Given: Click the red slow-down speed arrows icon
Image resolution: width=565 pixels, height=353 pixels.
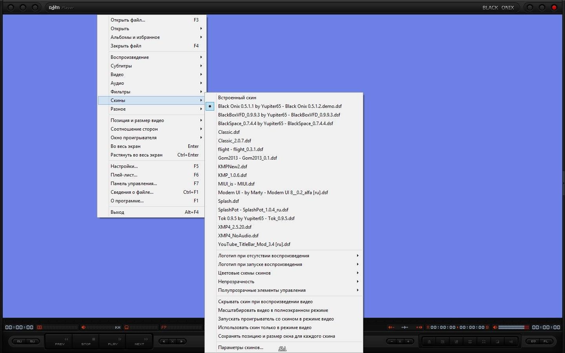Looking at the screenshot, I should click(x=391, y=327).
